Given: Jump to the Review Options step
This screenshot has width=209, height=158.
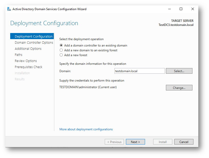Looking at the screenshot, I should (26, 61).
